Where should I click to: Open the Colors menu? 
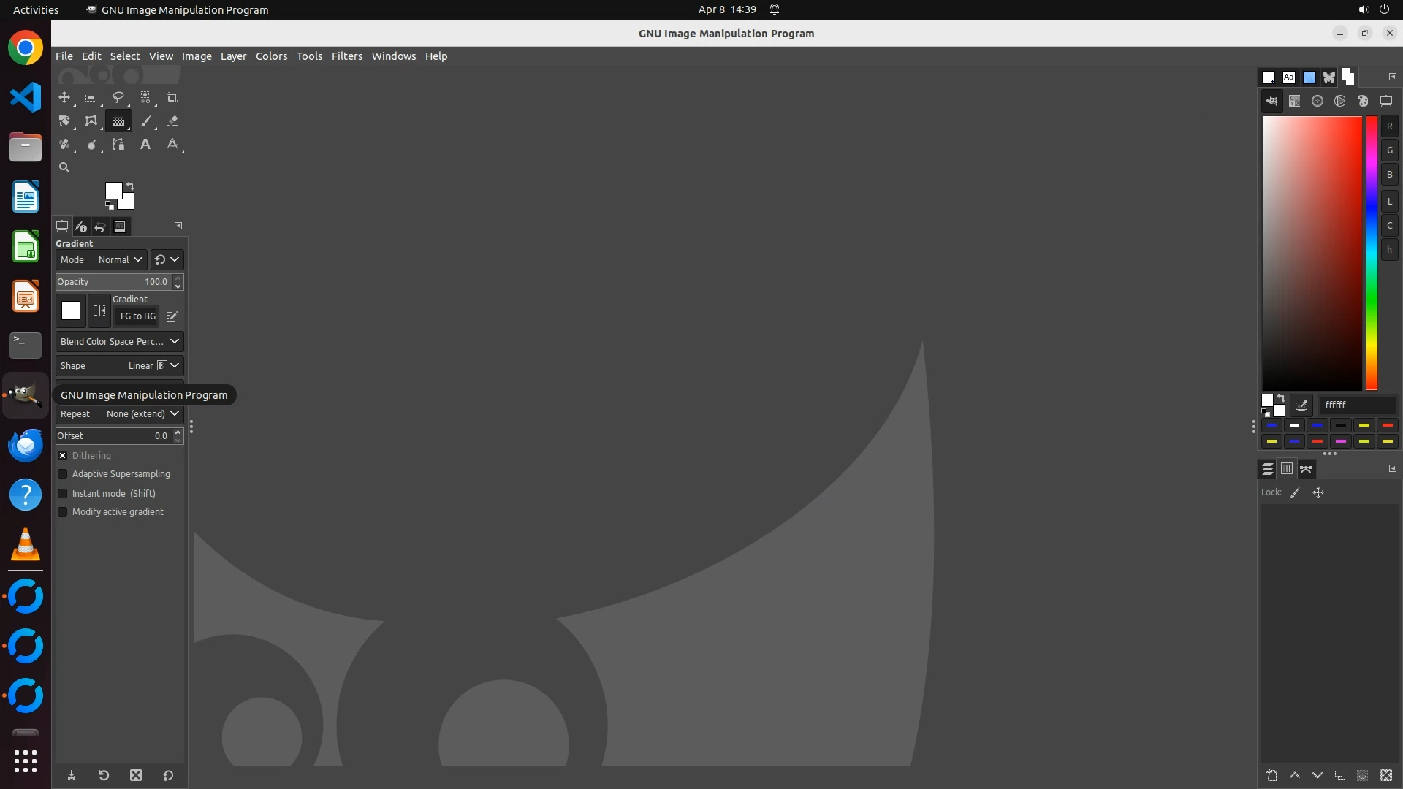click(271, 56)
